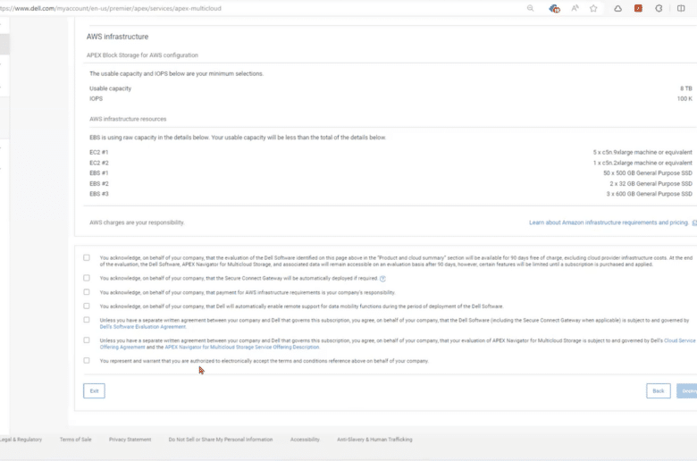Select the 100 K IOPS value
The width and height of the screenshot is (697, 461).
pos(684,98)
